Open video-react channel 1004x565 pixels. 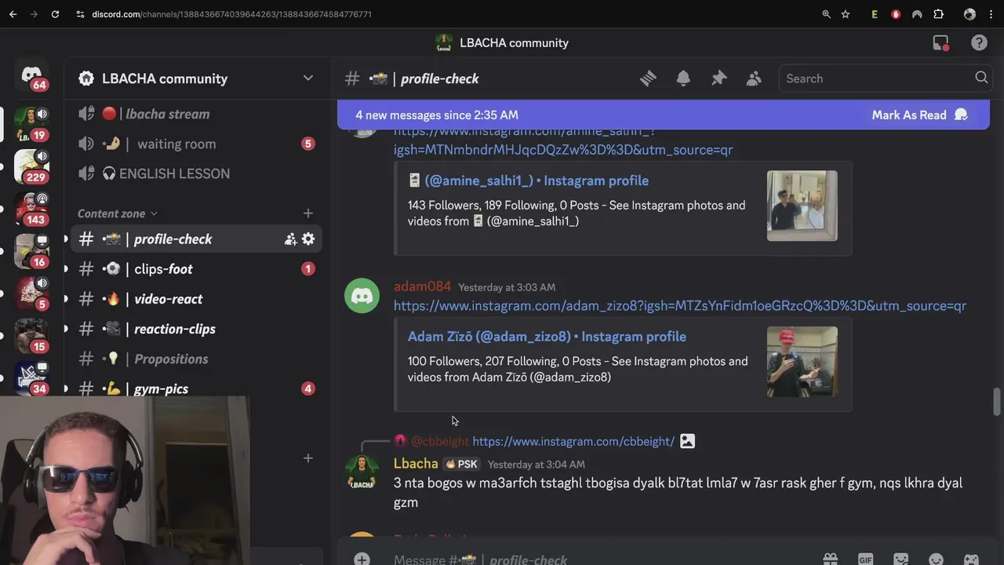tap(196, 299)
